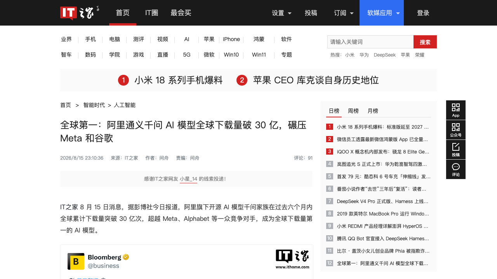Open the iPhone category link
This screenshot has height=279, width=497.
point(231,39)
